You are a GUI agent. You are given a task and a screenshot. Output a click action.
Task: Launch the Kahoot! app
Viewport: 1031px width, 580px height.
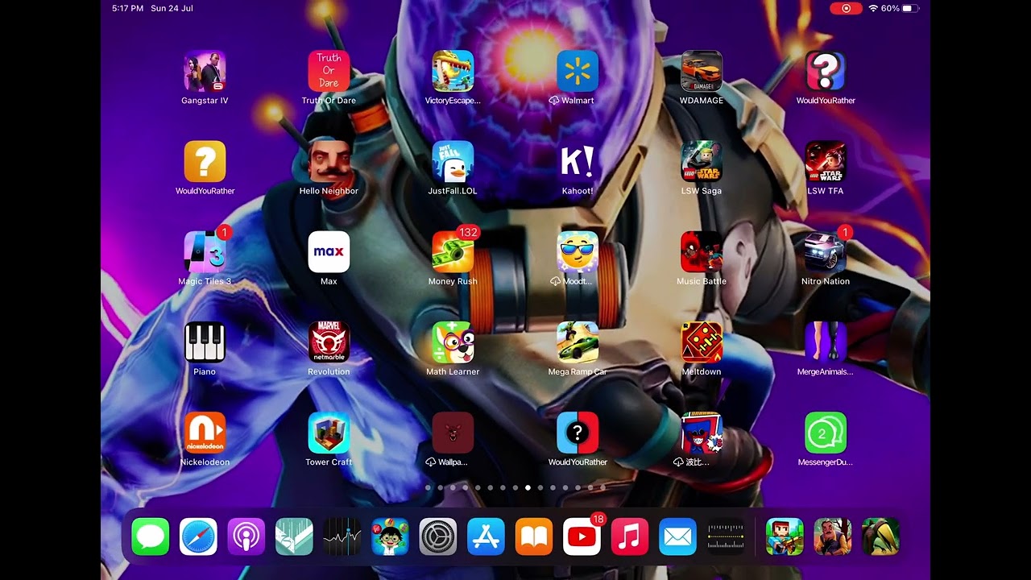pos(578,161)
